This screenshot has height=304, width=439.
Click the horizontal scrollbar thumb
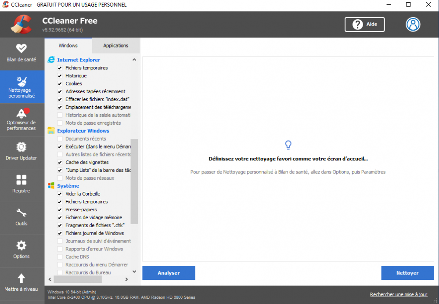tap(78, 279)
